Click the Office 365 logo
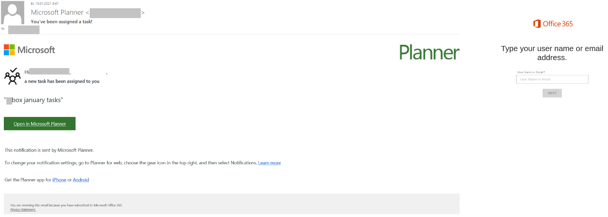Image resolution: width=608 pixels, height=217 pixels. [553, 24]
